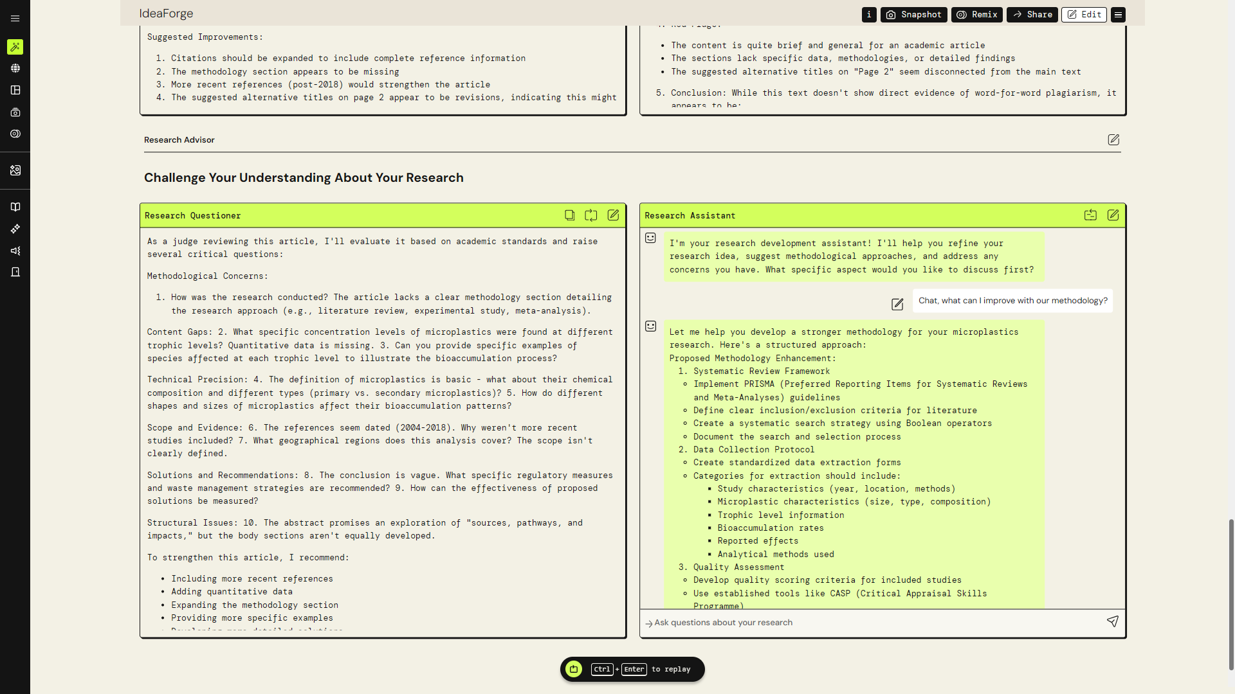Click the megaphone icon in sidebar
Image resolution: width=1235 pixels, height=694 pixels.
click(15, 251)
